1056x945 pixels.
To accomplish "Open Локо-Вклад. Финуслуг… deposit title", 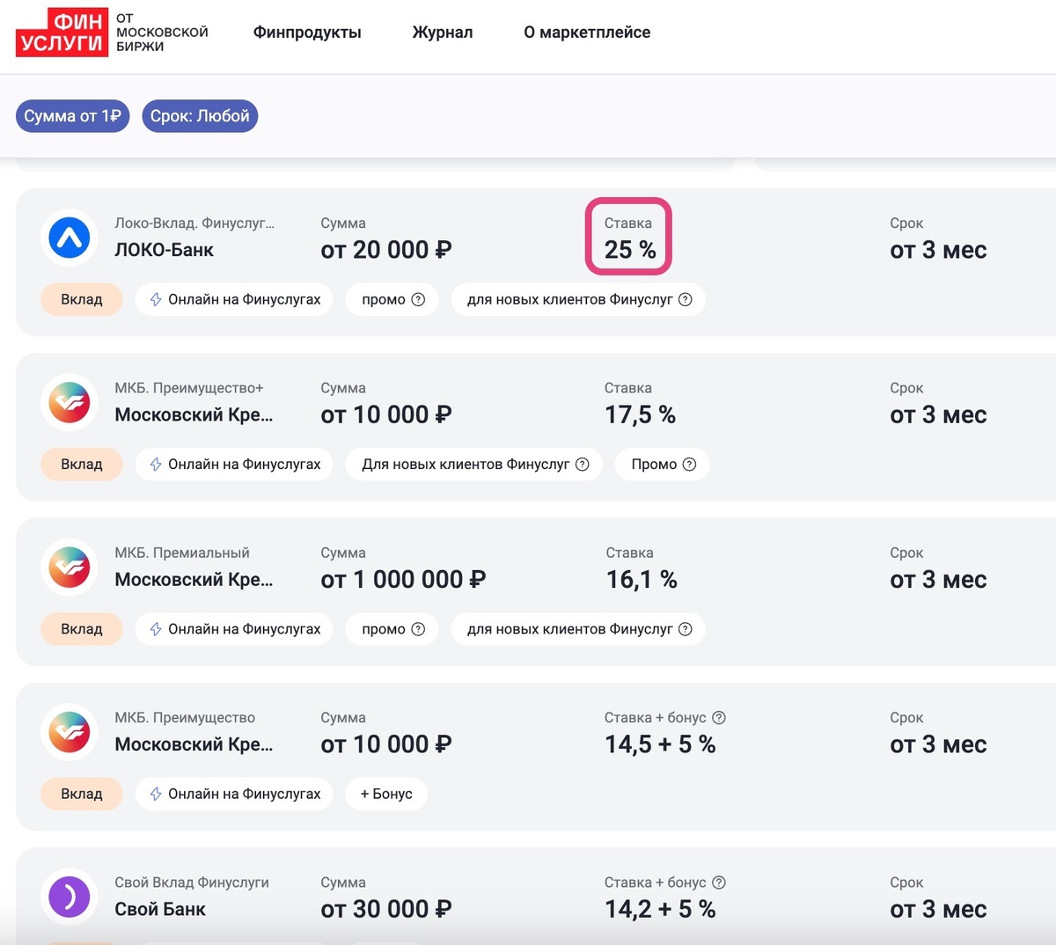I will tap(194, 223).
